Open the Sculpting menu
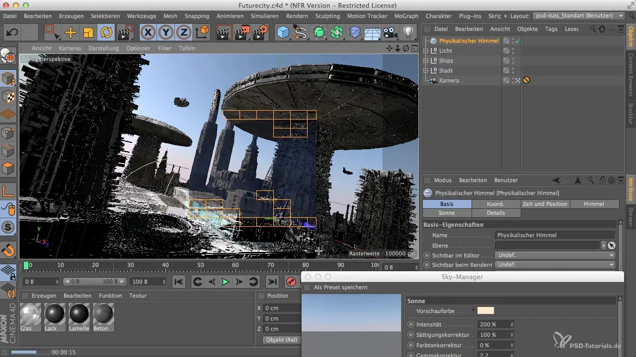 click(327, 16)
